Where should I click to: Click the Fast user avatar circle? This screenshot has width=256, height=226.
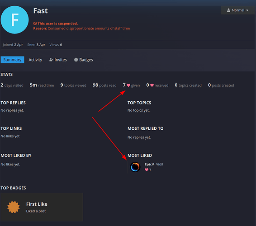14,20
